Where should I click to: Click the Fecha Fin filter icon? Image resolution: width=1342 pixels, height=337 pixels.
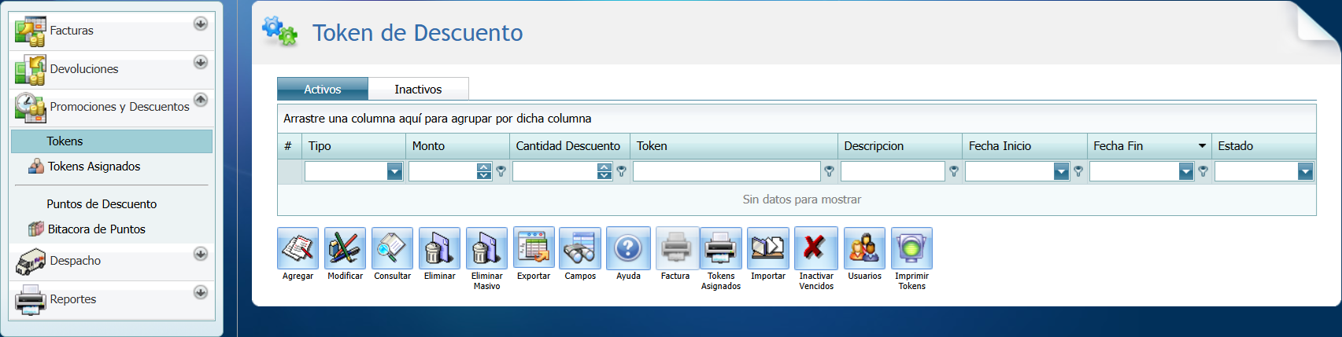(x=1203, y=171)
